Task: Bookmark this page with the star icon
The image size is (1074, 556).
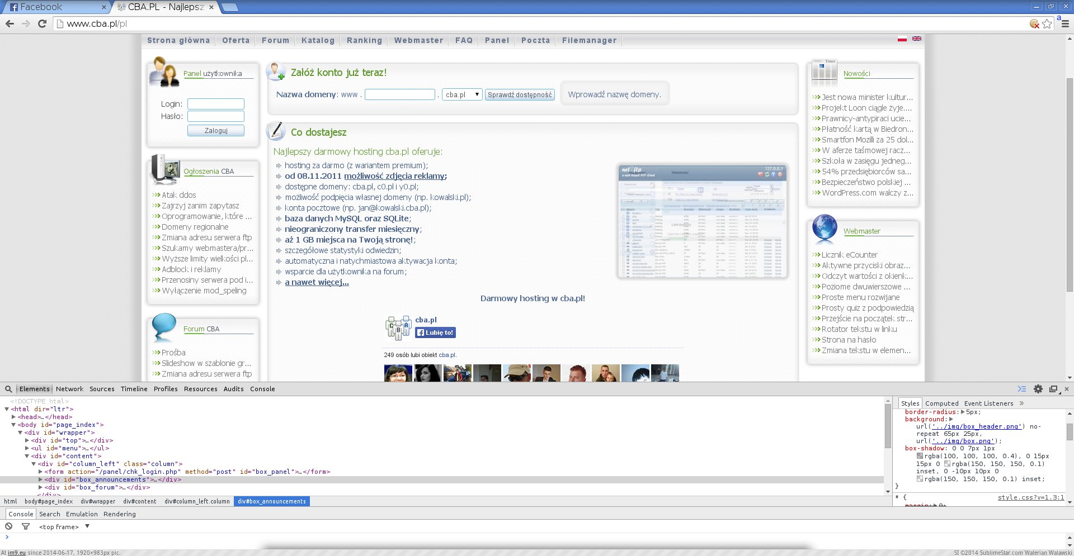Action: tap(1047, 23)
